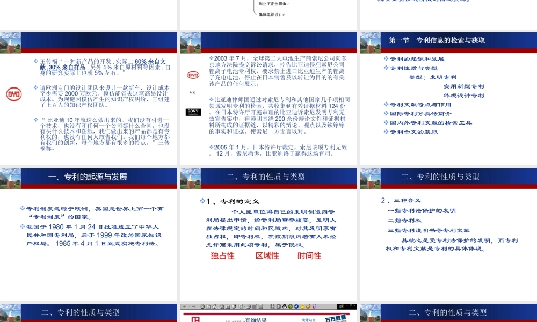Open the Forward button dropdown arrow
Image resolution: width=537 pixels, height=322 pixels.
pos(198,306)
